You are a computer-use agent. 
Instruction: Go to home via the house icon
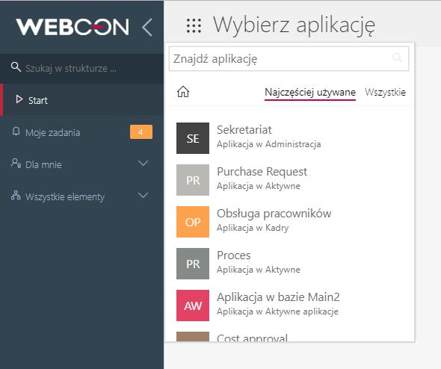183,92
